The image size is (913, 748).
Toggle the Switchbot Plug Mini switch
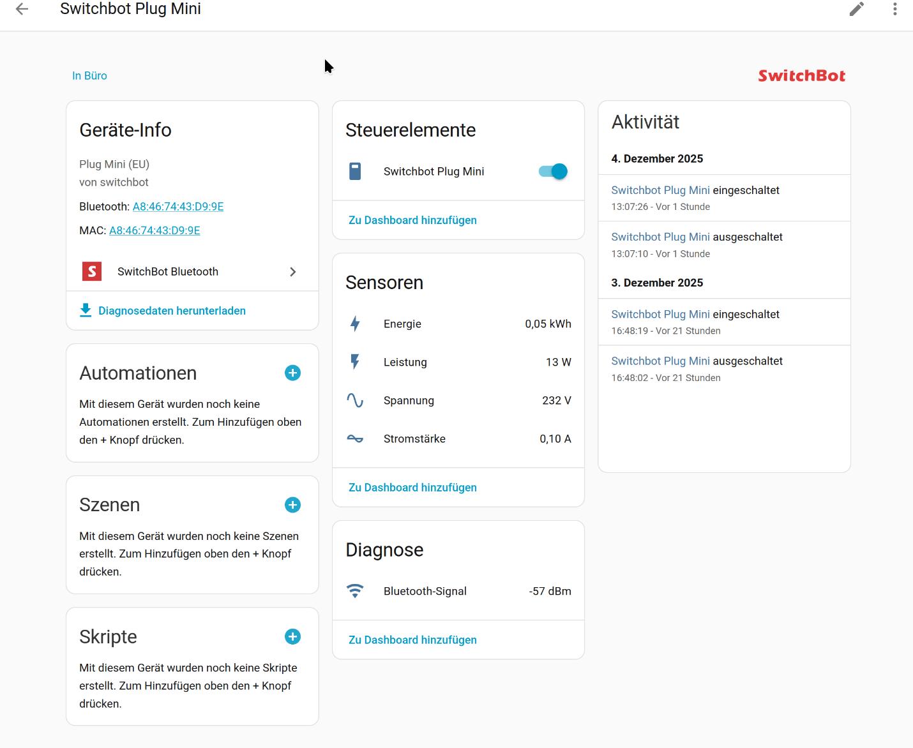click(x=553, y=172)
